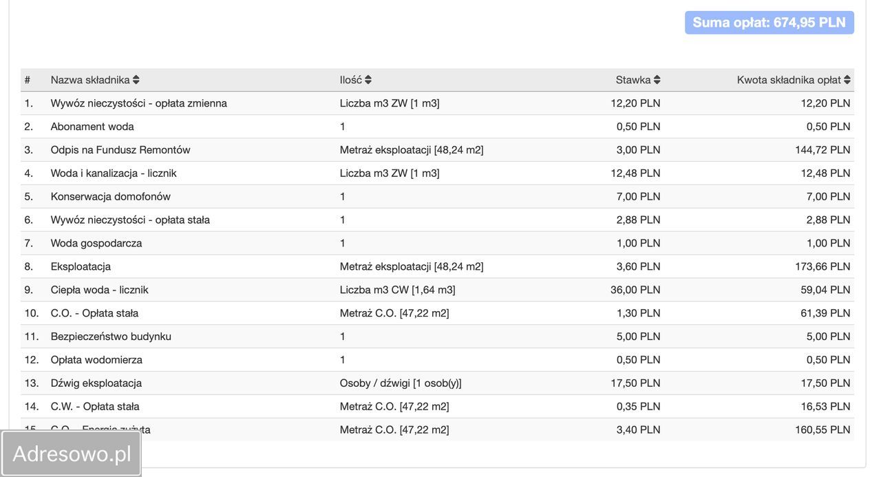Click the Adresowo.pl watermark logo
This screenshot has height=477, width=881.
[72, 454]
